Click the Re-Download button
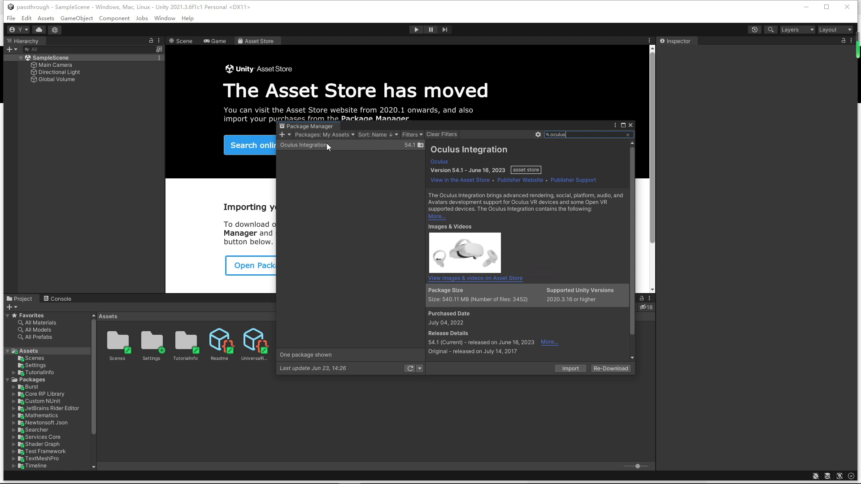The image size is (861, 484). [x=611, y=368]
